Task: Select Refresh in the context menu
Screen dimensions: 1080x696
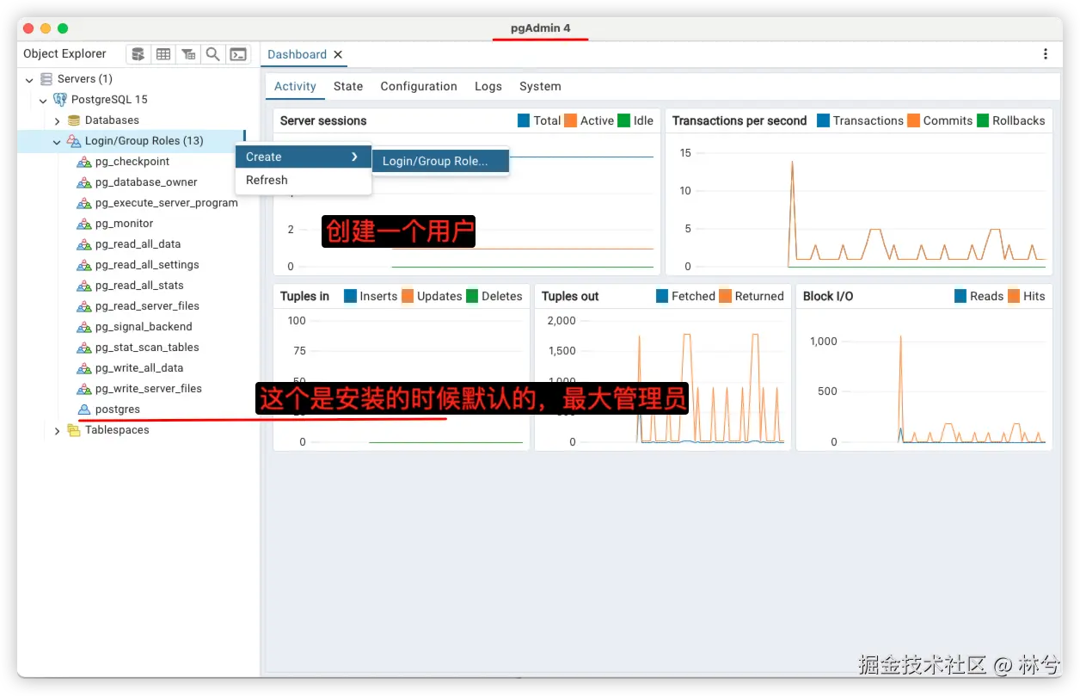Action: (304, 180)
